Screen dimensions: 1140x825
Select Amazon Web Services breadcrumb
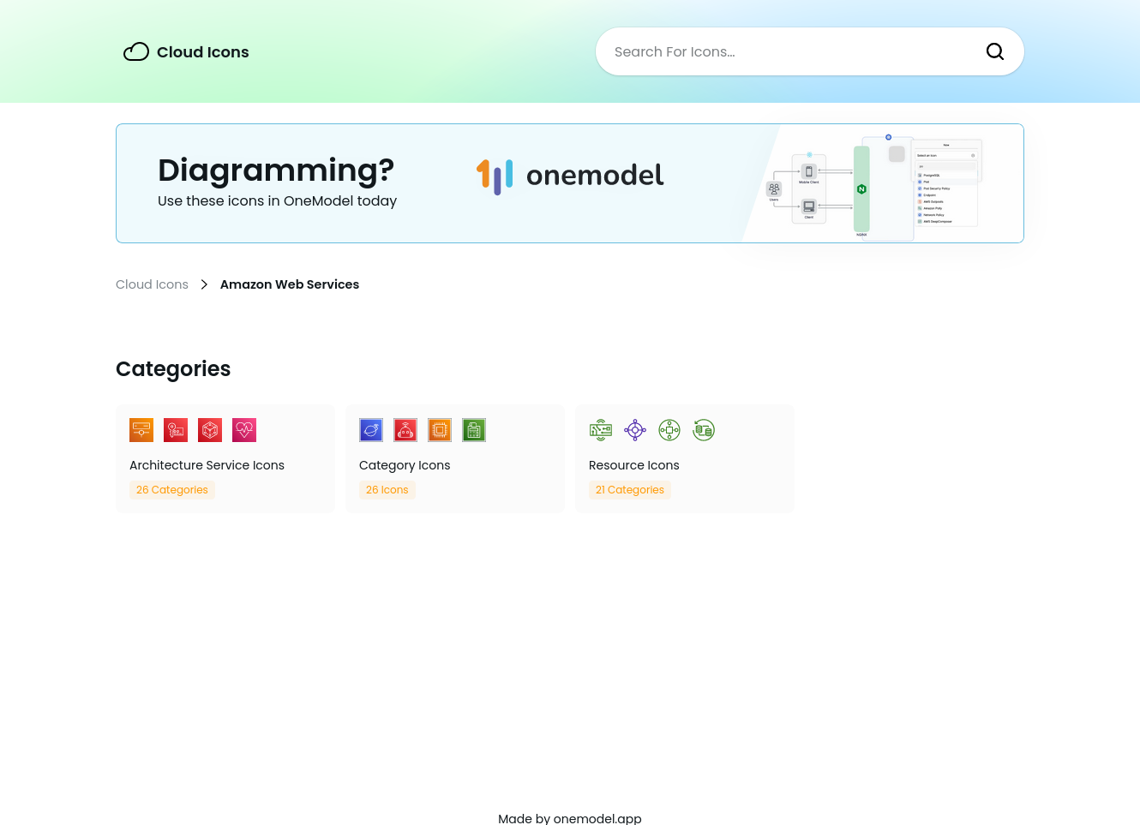[x=290, y=284]
